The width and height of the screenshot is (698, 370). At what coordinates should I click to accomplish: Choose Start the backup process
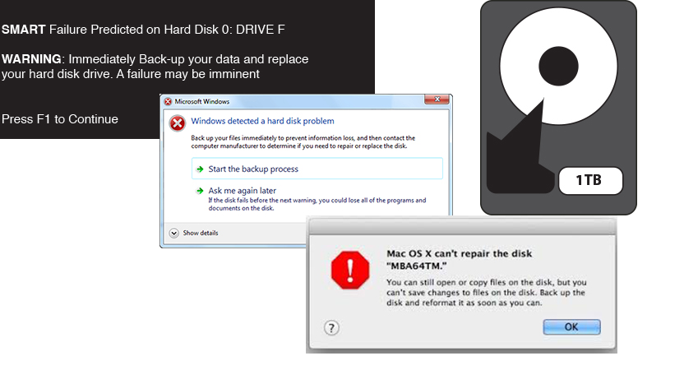pyautogui.click(x=317, y=169)
